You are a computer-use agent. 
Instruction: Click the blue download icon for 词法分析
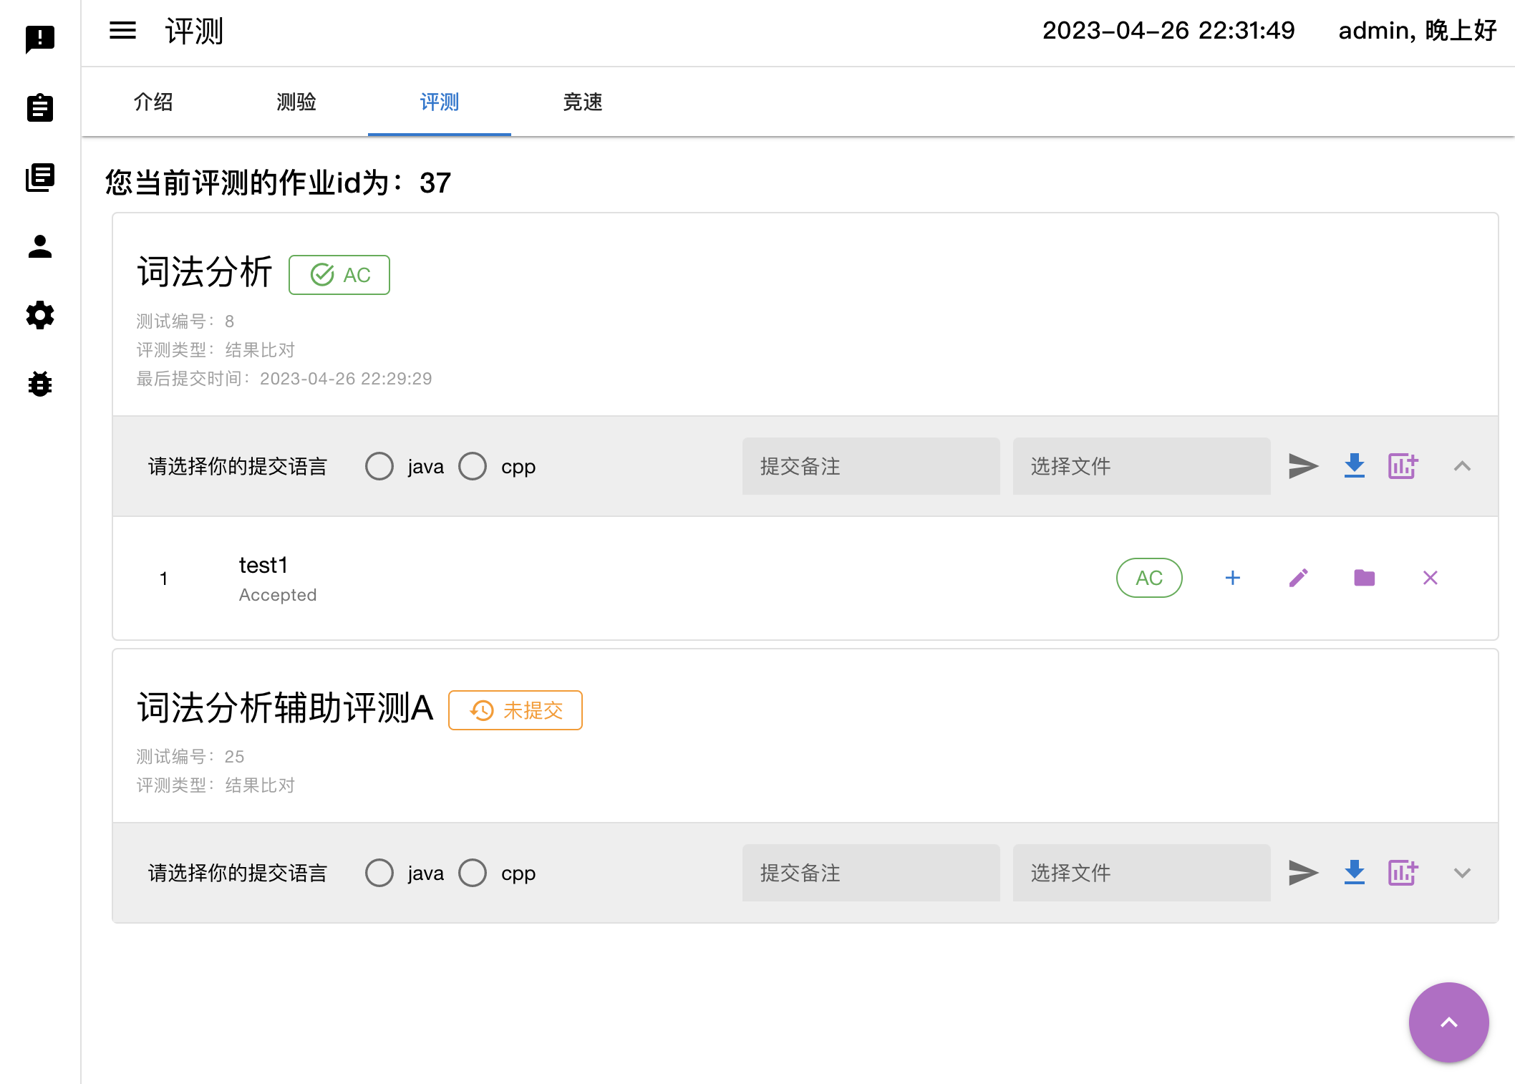coord(1354,466)
